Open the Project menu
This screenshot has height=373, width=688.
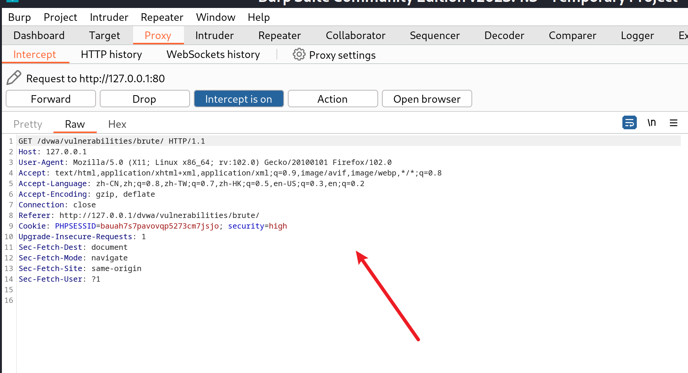60,17
